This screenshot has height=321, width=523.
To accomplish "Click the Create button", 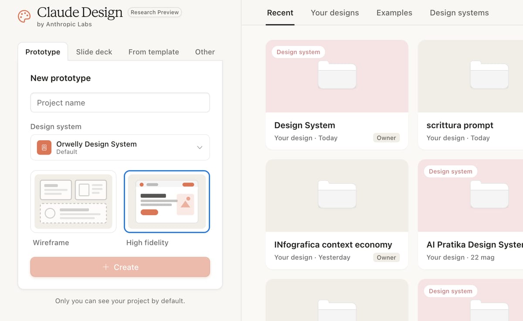I will point(120,267).
